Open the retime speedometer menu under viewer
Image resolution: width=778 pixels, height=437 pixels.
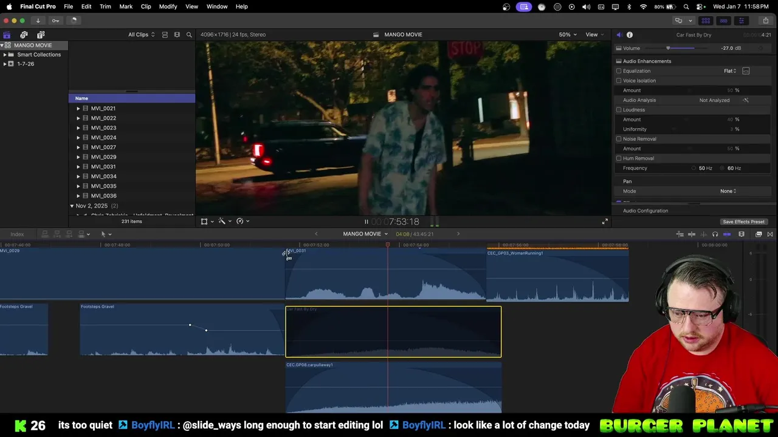(242, 222)
